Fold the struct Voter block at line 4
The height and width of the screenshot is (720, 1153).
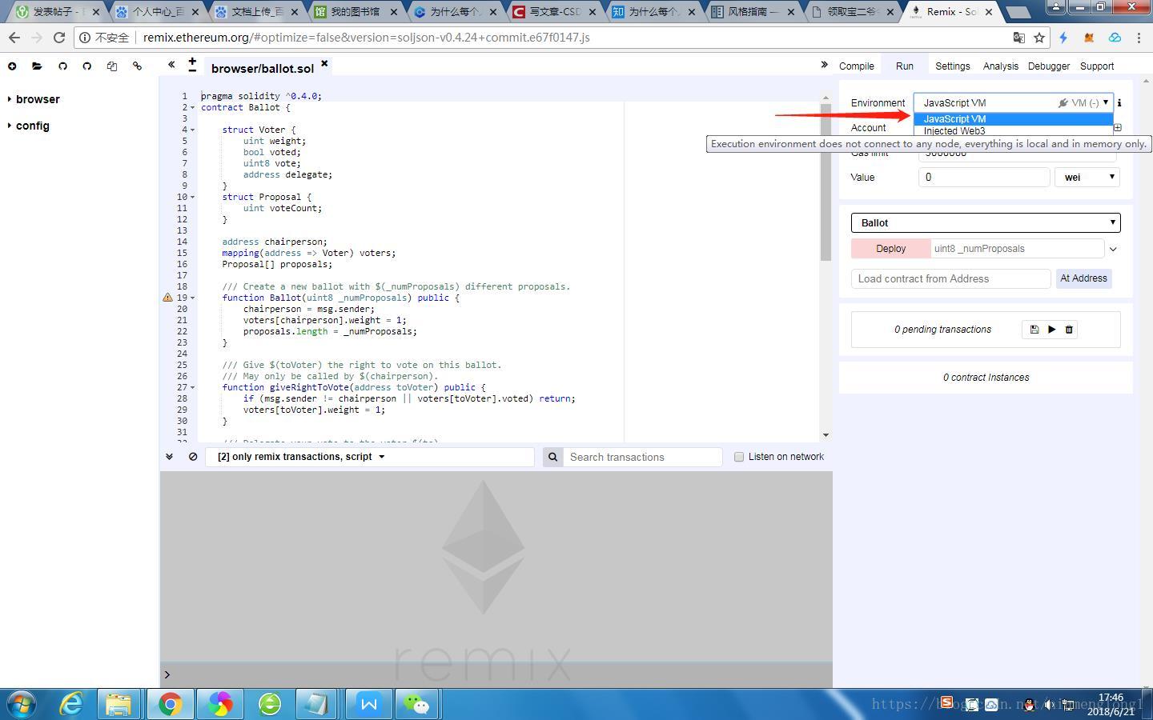tap(193, 130)
